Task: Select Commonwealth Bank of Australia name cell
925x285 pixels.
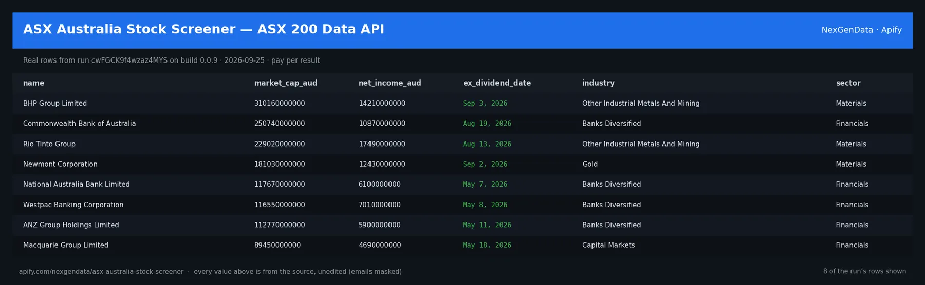Action: pos(80,124)
